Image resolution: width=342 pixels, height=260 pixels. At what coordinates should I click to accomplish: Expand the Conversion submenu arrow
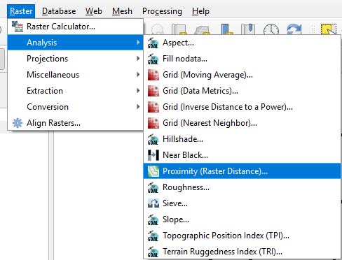click(138, 107)
